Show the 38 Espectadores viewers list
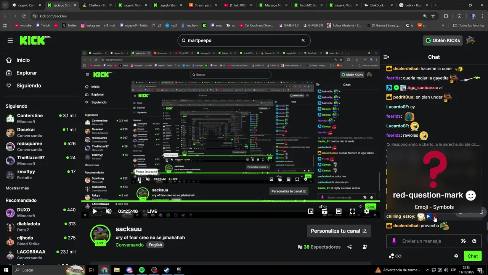The image size is (488, 275). [319, 247]
